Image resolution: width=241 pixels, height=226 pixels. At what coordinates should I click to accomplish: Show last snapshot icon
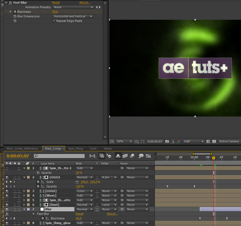tap(173, 141)
